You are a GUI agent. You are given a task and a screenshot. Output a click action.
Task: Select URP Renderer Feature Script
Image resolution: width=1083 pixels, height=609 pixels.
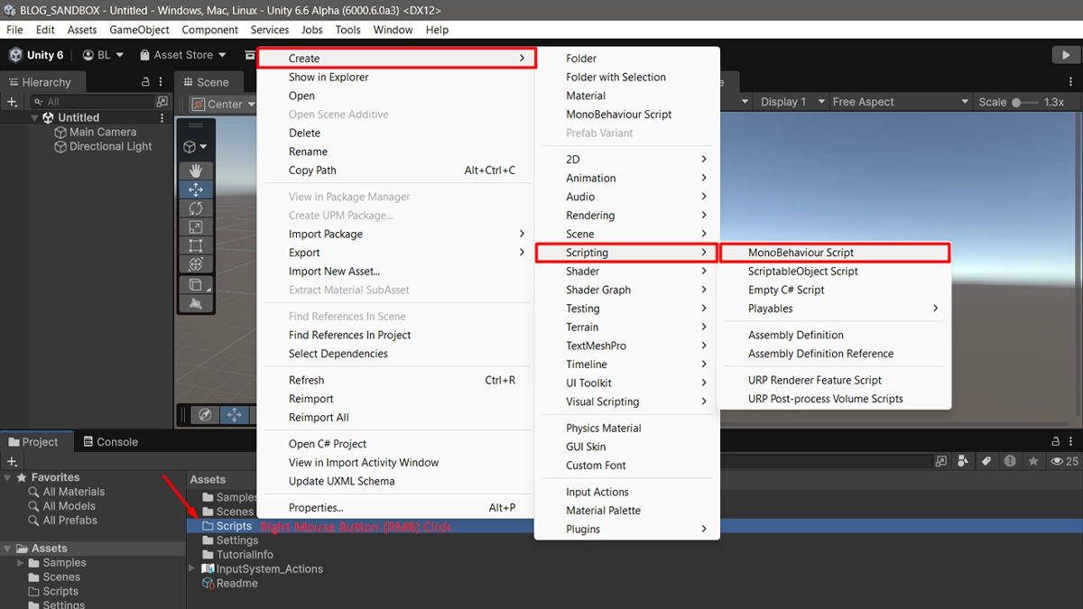pos(835,380)
